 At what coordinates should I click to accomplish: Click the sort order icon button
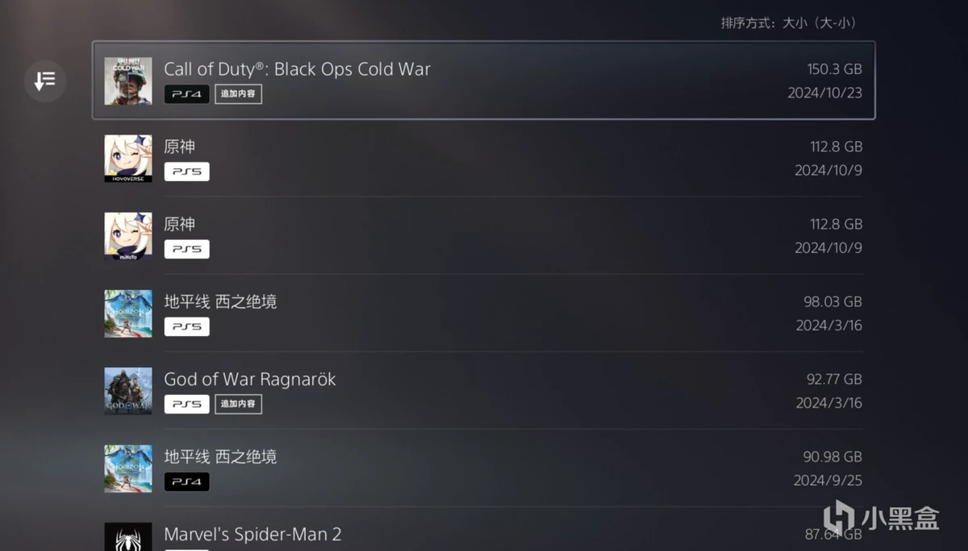coord(45,81)
